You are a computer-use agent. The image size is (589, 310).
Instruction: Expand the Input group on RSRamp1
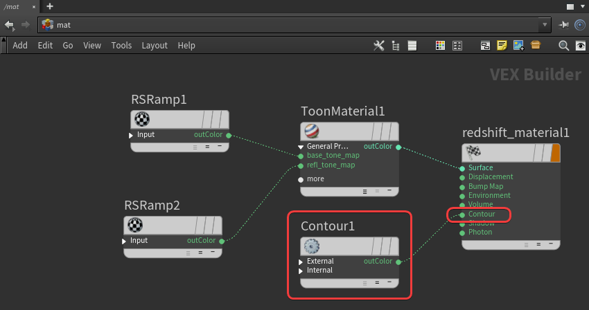(x=131, y=135)
